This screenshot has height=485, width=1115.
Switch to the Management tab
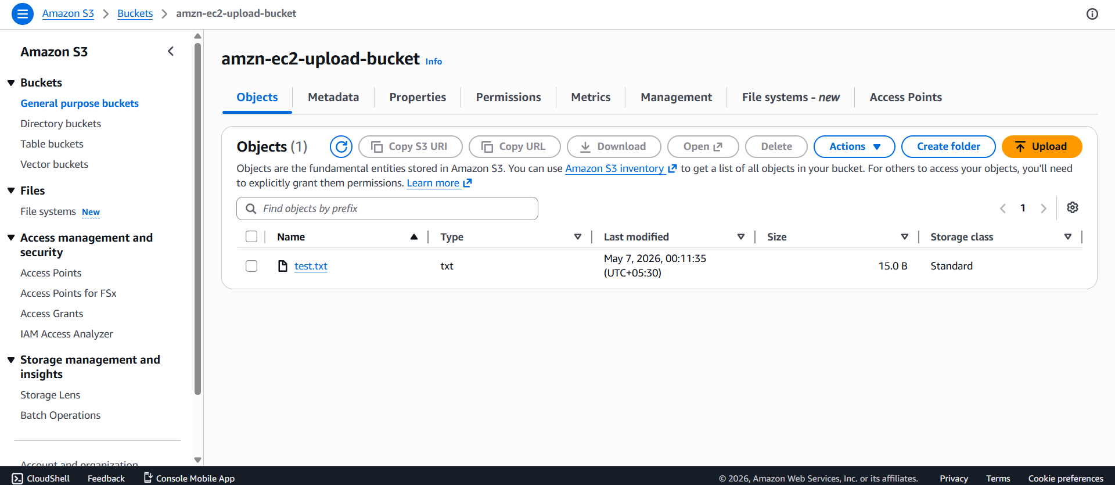[x=676, y=98]
